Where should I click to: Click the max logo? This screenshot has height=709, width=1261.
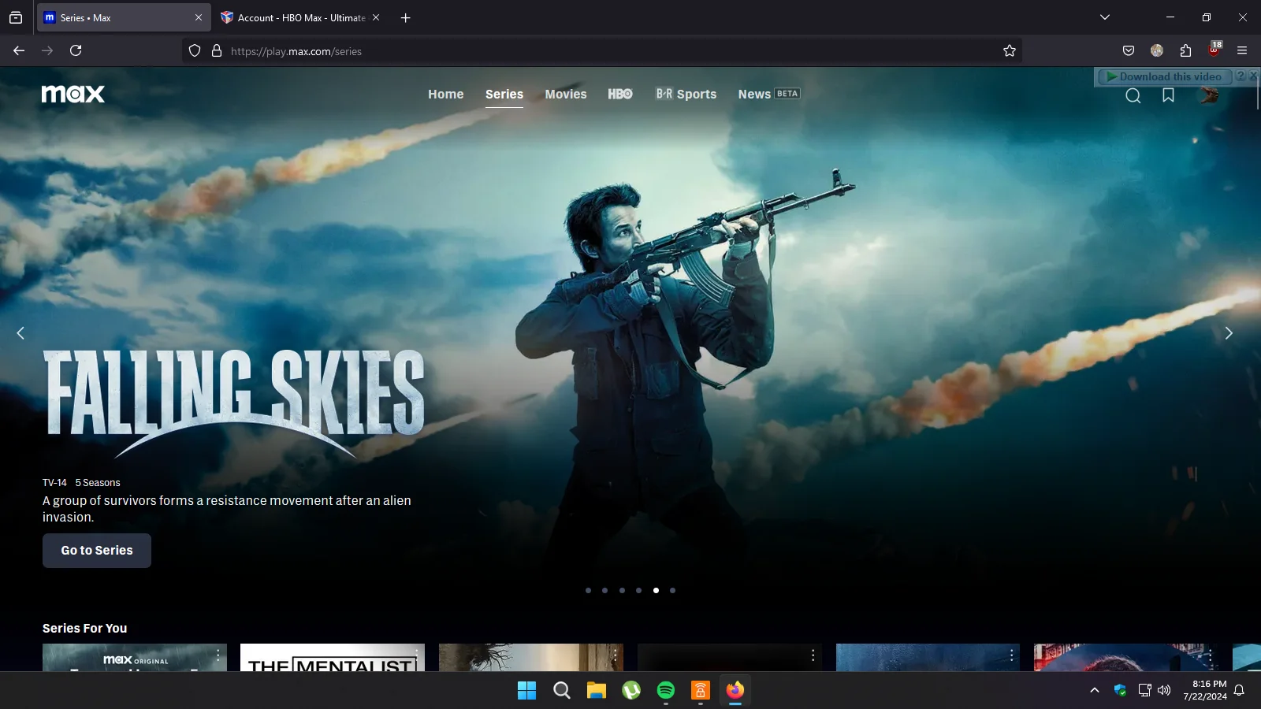[73, 94]
